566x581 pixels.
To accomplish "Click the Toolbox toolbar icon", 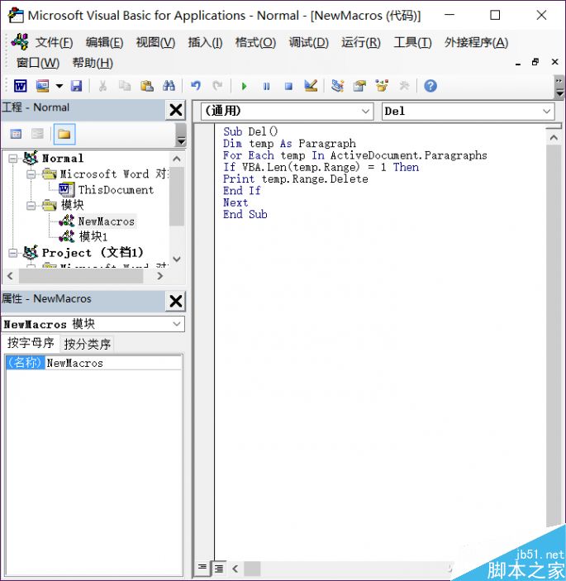I will [x=404, y=86].
